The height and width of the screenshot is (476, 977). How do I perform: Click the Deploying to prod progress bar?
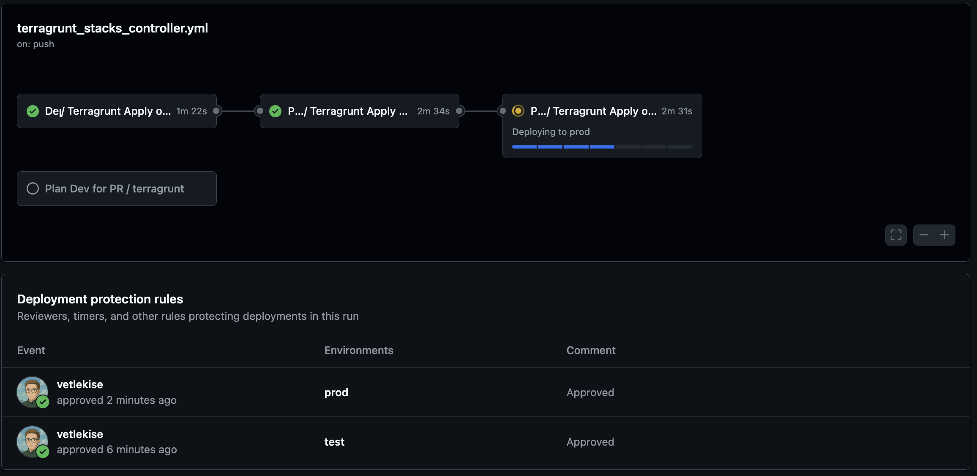602,147
